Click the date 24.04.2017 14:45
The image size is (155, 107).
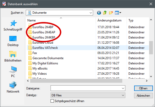tap(108, 68)
